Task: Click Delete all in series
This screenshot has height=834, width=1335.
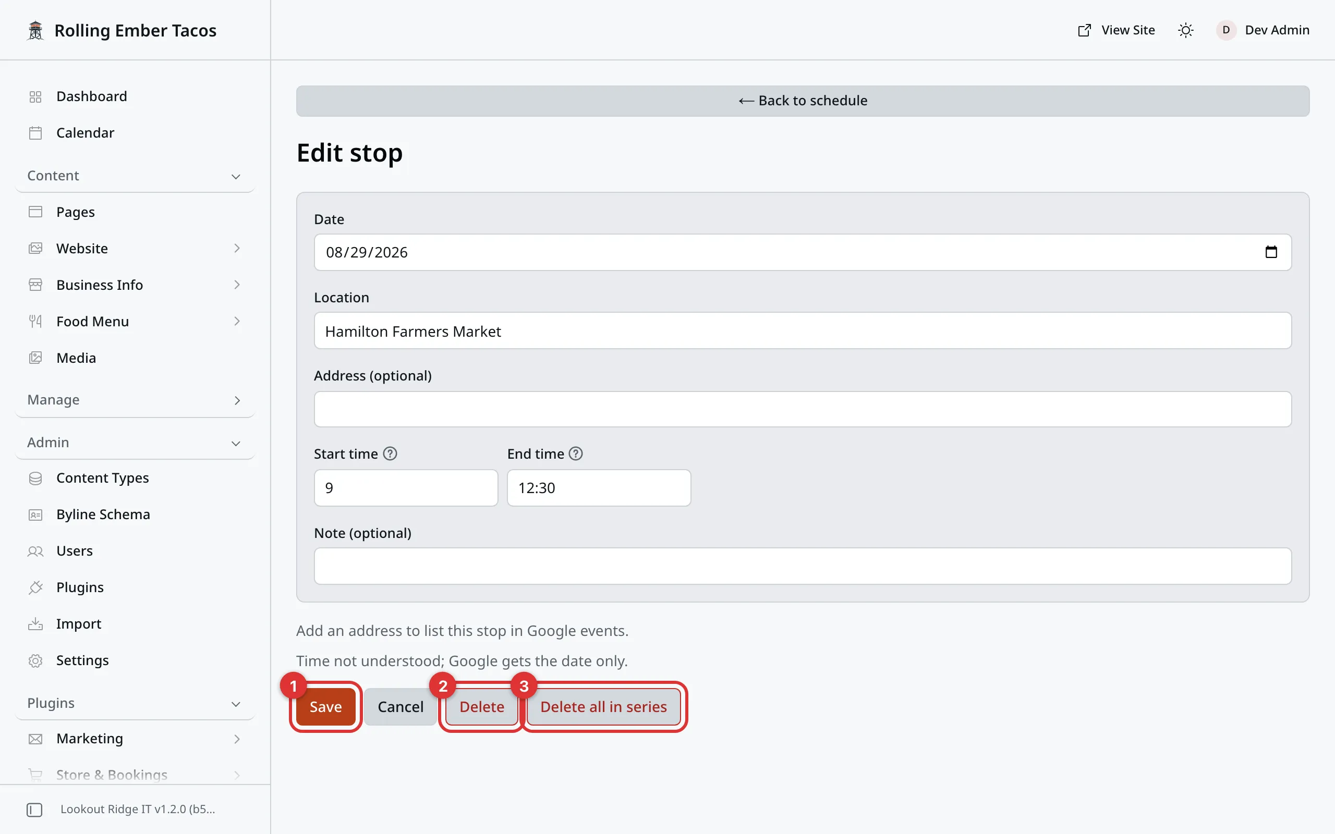Action: point(603,707)
